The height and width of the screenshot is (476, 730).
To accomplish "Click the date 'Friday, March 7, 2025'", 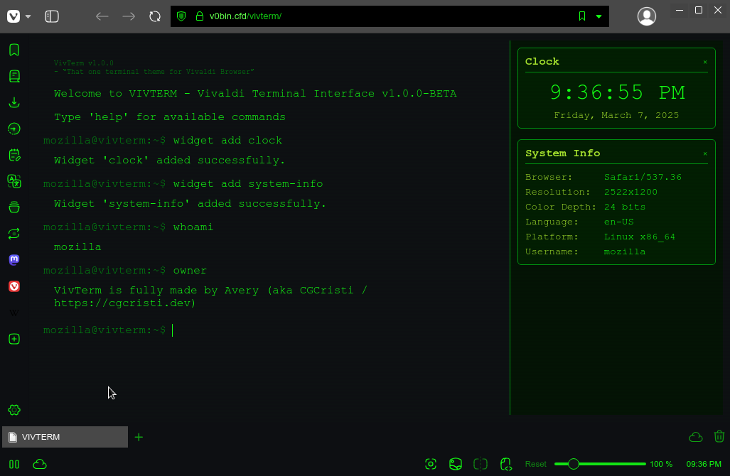I will click(x=616, y=115).
